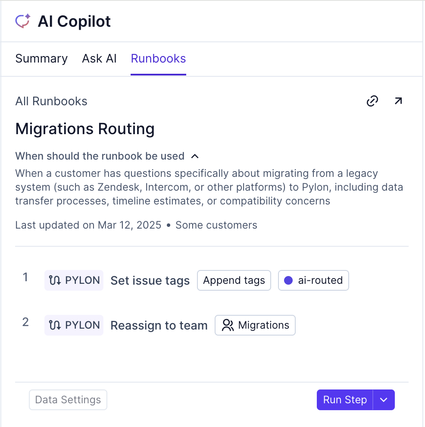Click the Pylon icon in step 2

[55, 325]
